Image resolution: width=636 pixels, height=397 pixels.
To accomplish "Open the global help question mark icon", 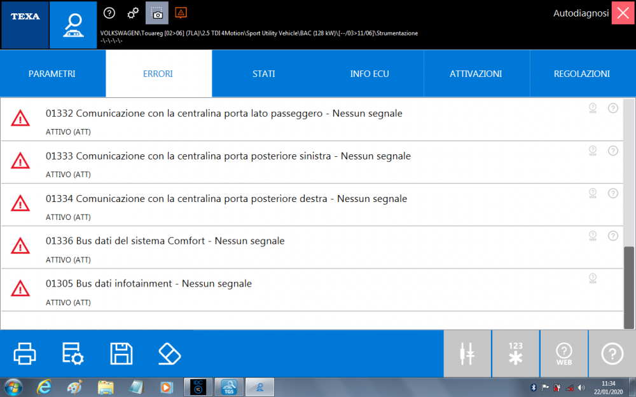I will click(x=109, y=13).
